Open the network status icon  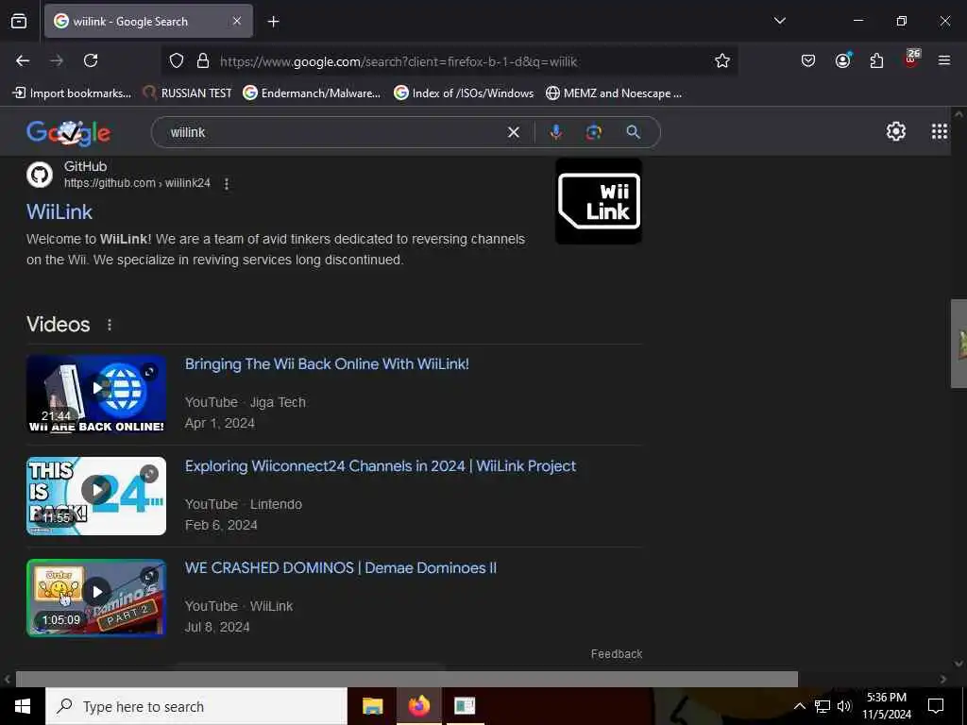coord(823,706)
